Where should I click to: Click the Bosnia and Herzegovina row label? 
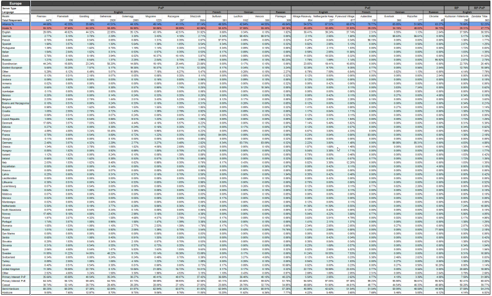[x=15, y=103]
